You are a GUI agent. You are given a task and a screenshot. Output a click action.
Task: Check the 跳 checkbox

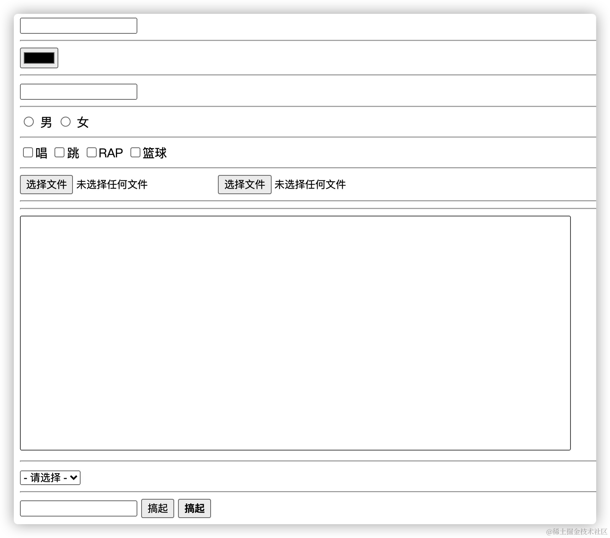[x=59, y=152]
